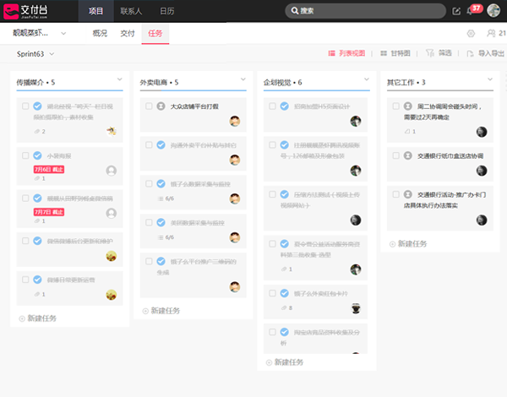The image size is (507, 397).
Task: Open the 大众店铺平台打假 task title
Action: tap(194, 106)
